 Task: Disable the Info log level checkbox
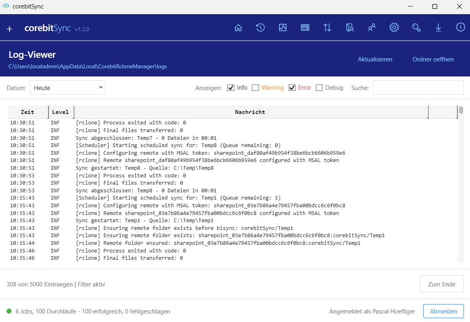(230, 87)
